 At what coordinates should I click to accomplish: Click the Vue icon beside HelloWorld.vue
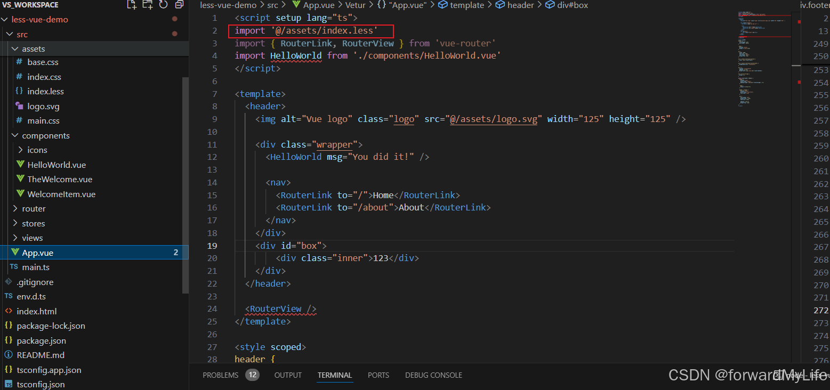(x=20, y=165)
